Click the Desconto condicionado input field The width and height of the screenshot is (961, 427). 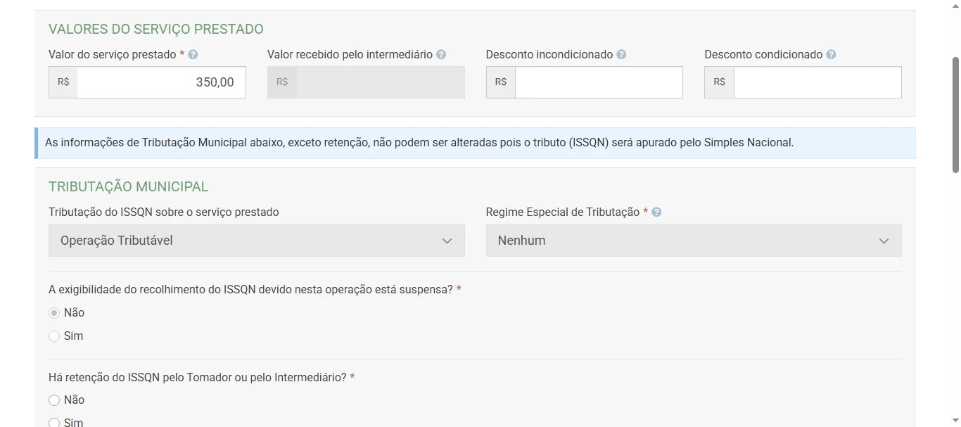(x=817, y=82)
